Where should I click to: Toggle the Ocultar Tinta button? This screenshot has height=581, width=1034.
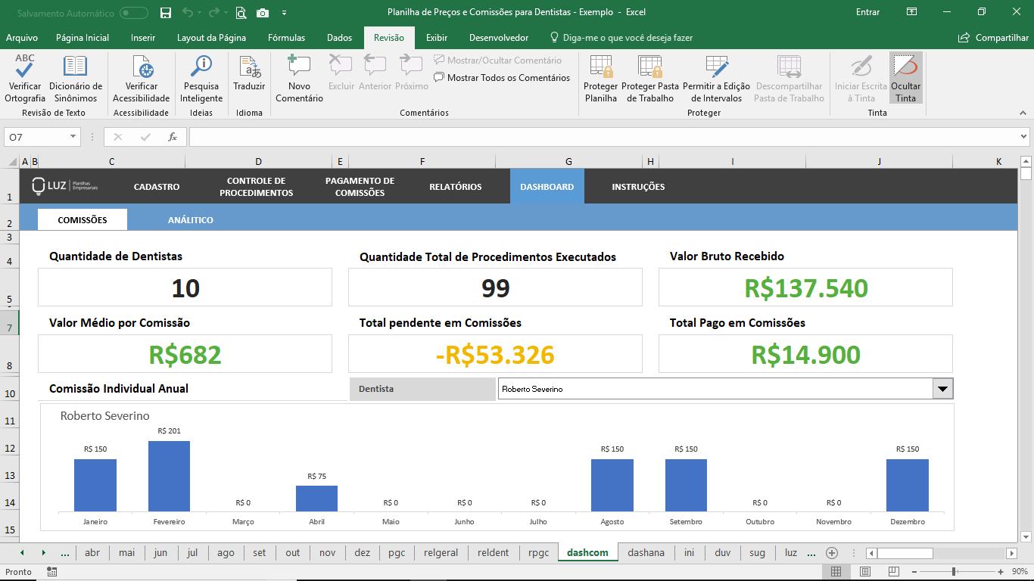pyautogui.click(x=905, y=79)
